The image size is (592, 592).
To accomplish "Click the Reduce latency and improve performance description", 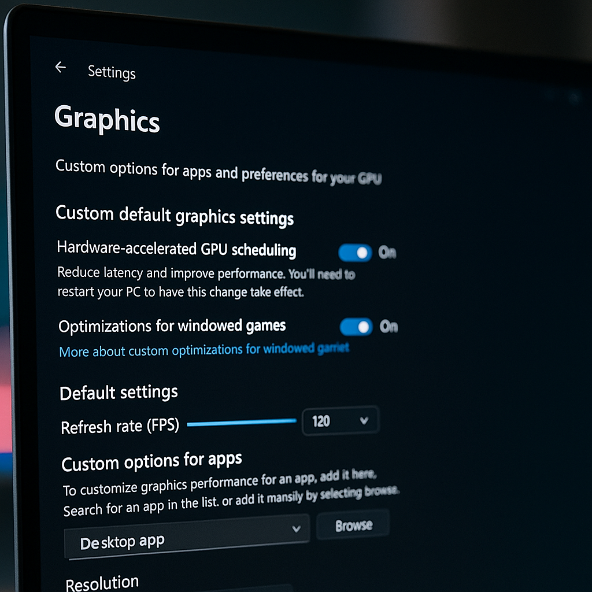I will [x=206, y=282].
